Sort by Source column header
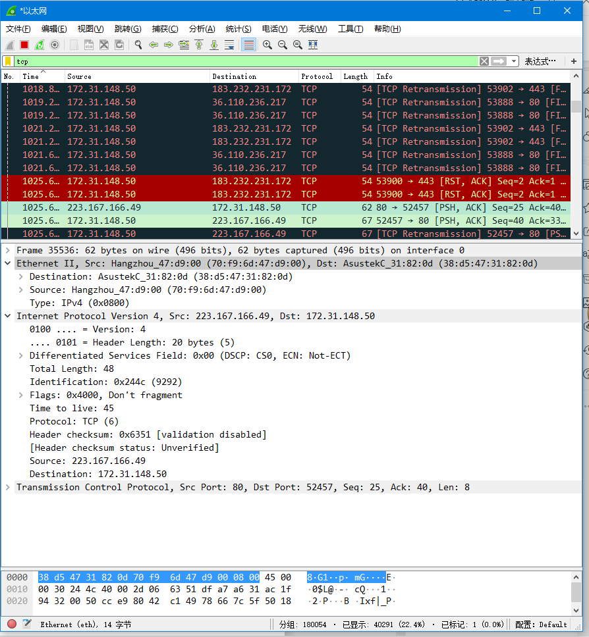 coord(137,76)
